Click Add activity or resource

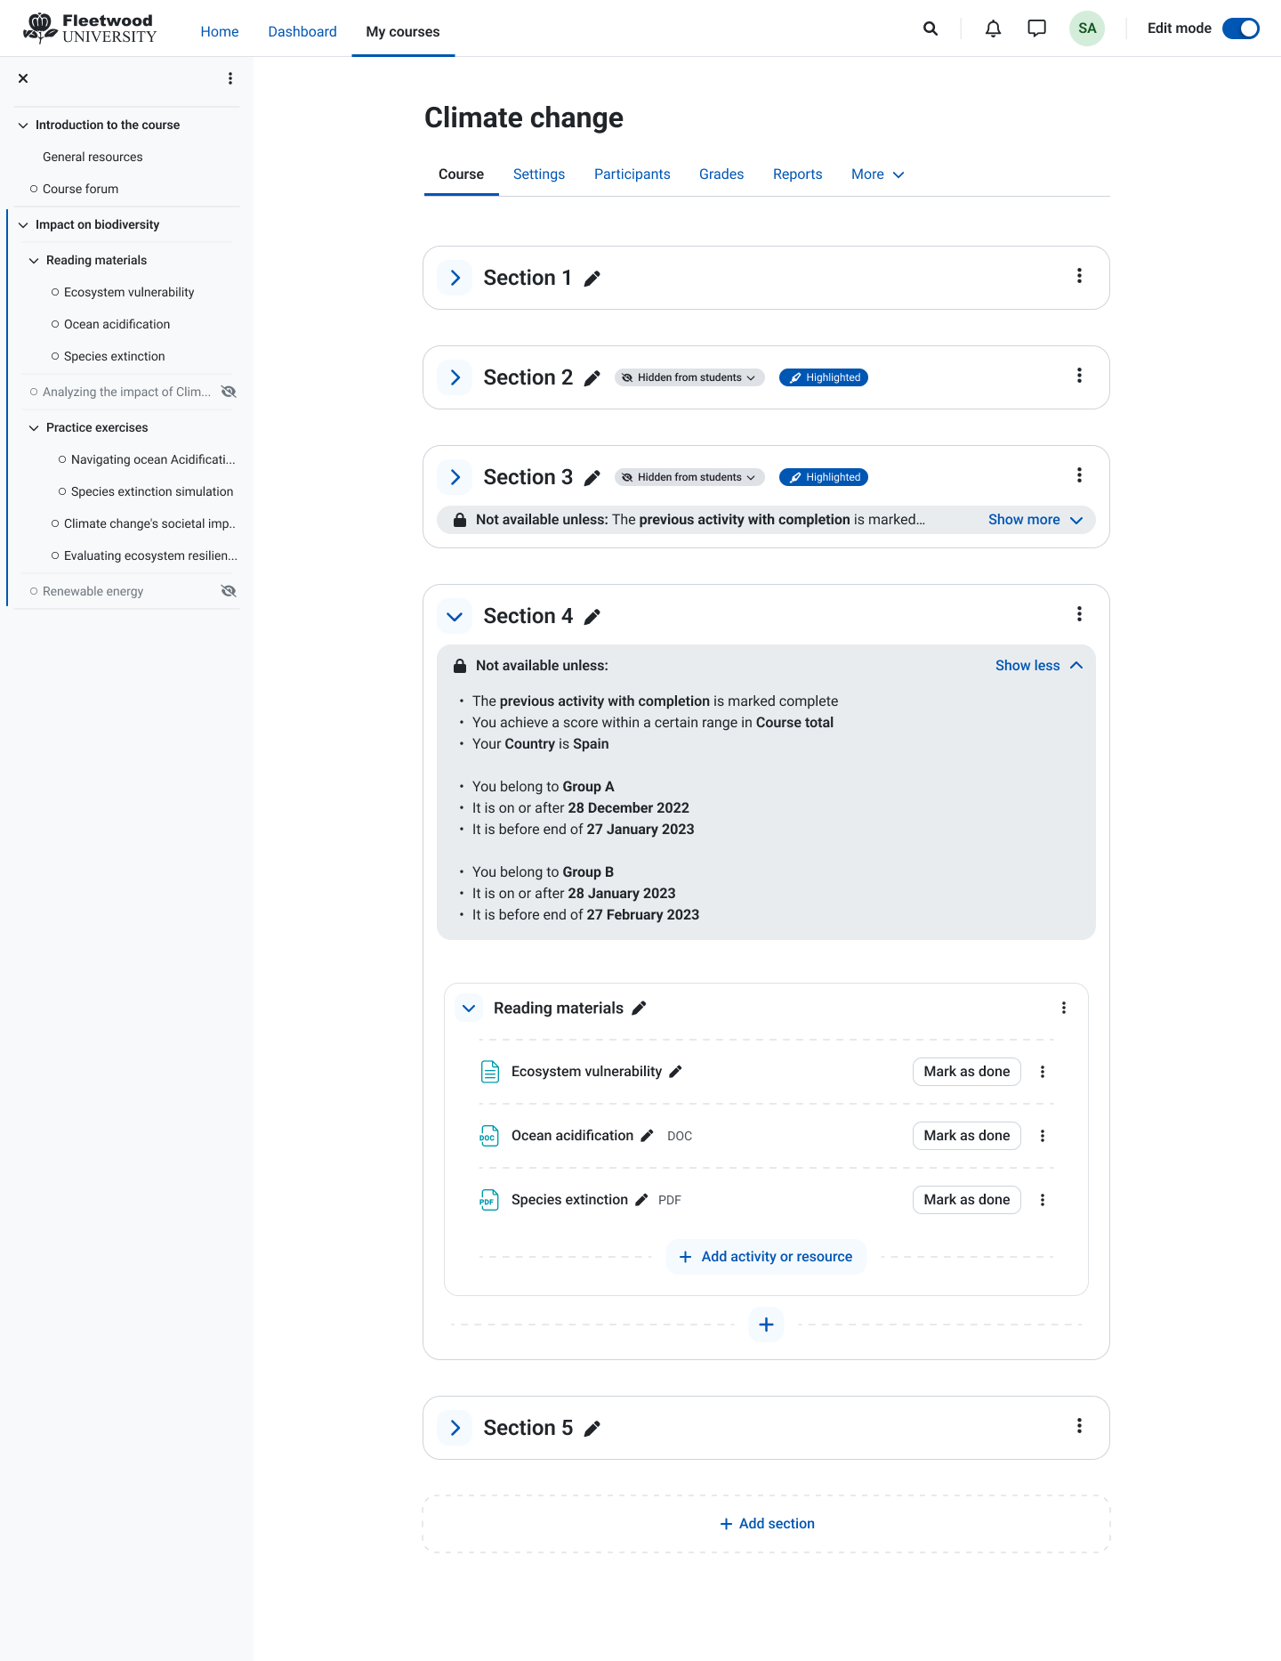pos(766,1257)
